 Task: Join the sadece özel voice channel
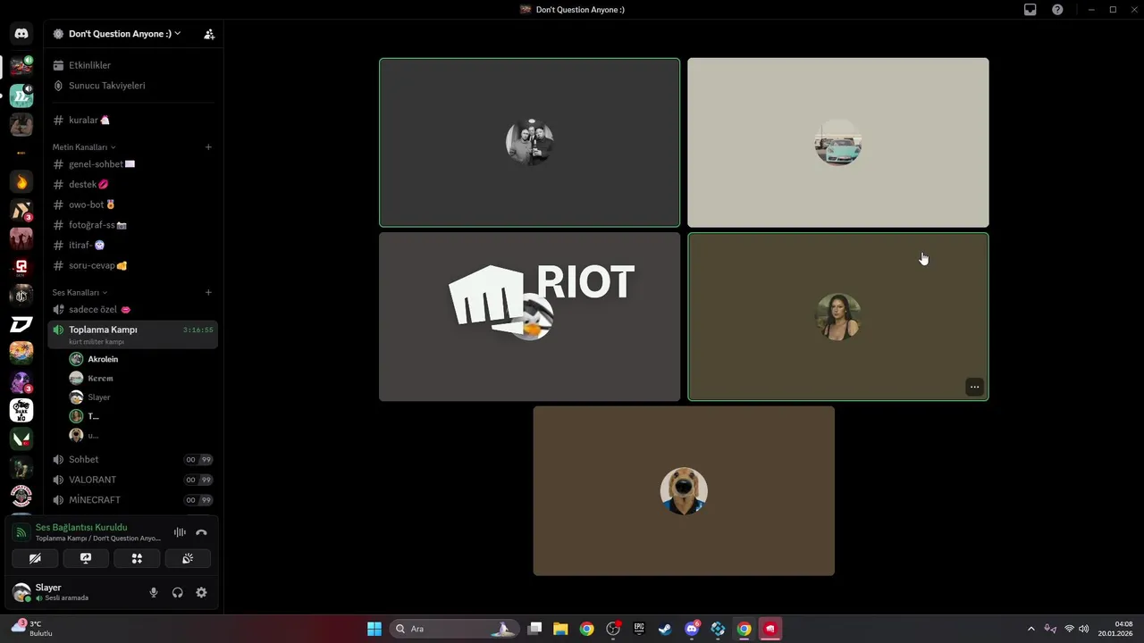click(132, 309)
